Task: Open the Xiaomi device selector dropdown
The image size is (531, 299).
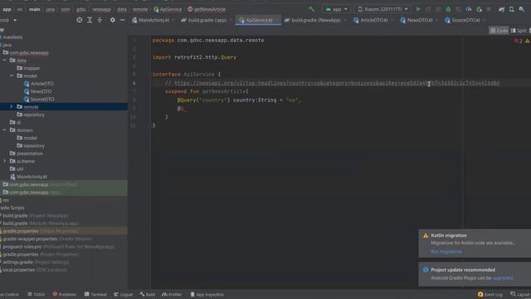Action: click(x=382, y=9)
